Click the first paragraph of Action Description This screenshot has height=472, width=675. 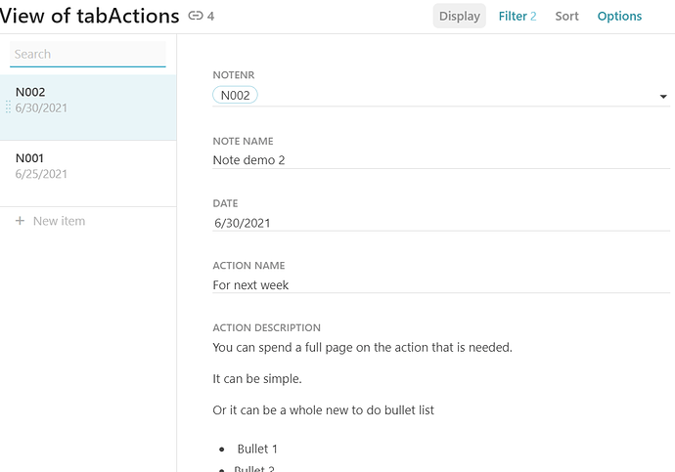point(362,347)
